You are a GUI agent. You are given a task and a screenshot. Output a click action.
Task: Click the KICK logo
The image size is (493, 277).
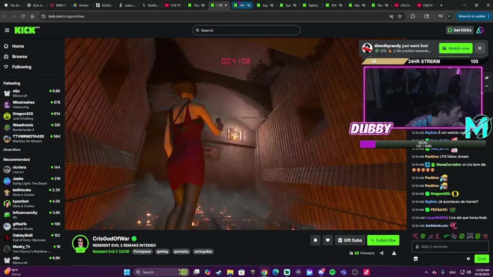(27, 30)
